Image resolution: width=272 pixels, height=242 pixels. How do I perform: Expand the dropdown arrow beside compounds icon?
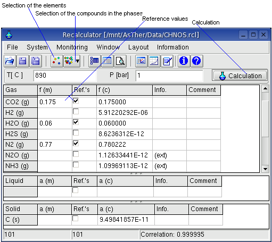78,61
